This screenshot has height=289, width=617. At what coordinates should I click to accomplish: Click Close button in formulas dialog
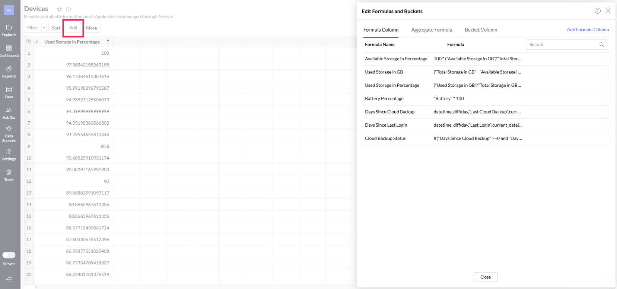coord(485,277)
